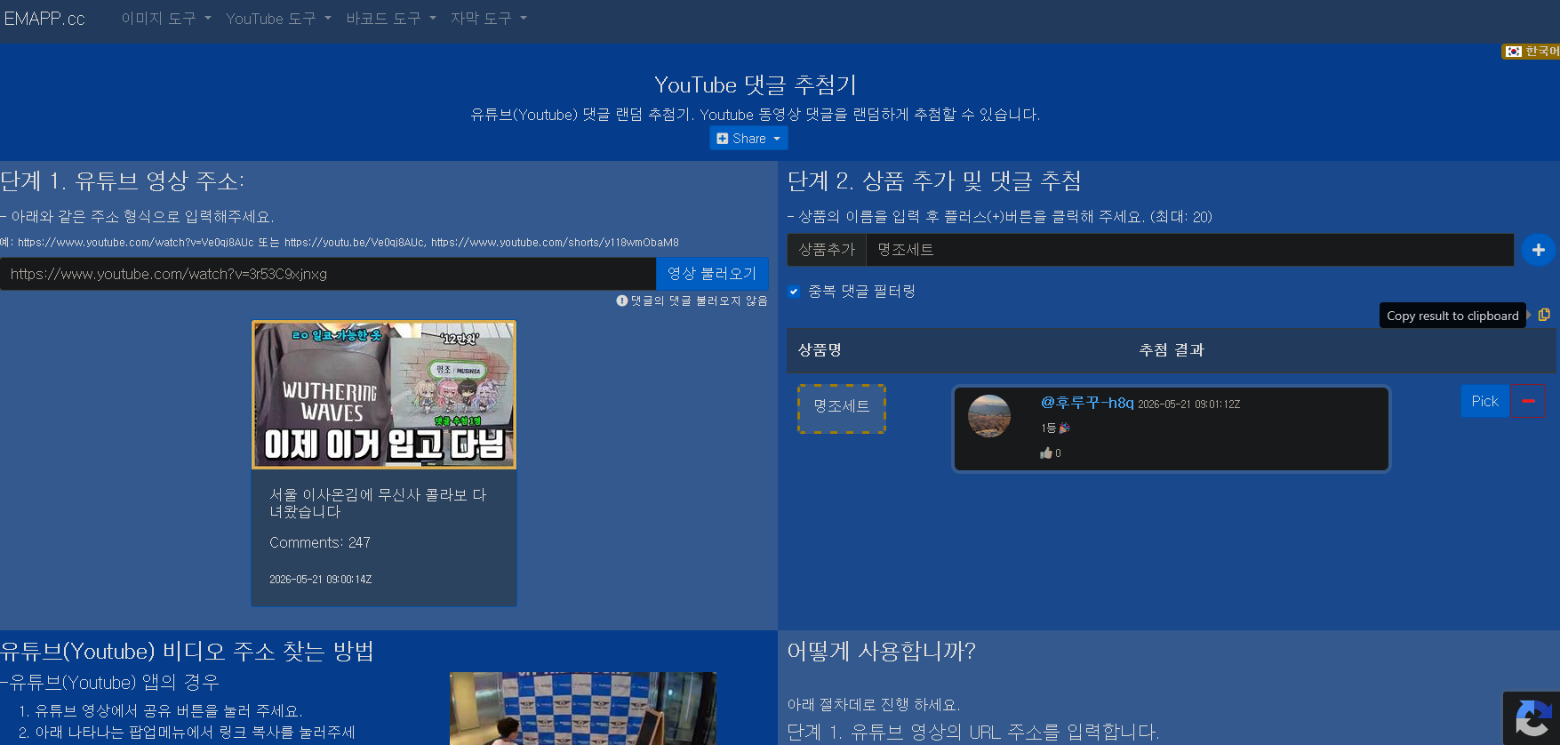Click the info icon beside 댓글의 댓글 불러오지 않음

point(622,300)
